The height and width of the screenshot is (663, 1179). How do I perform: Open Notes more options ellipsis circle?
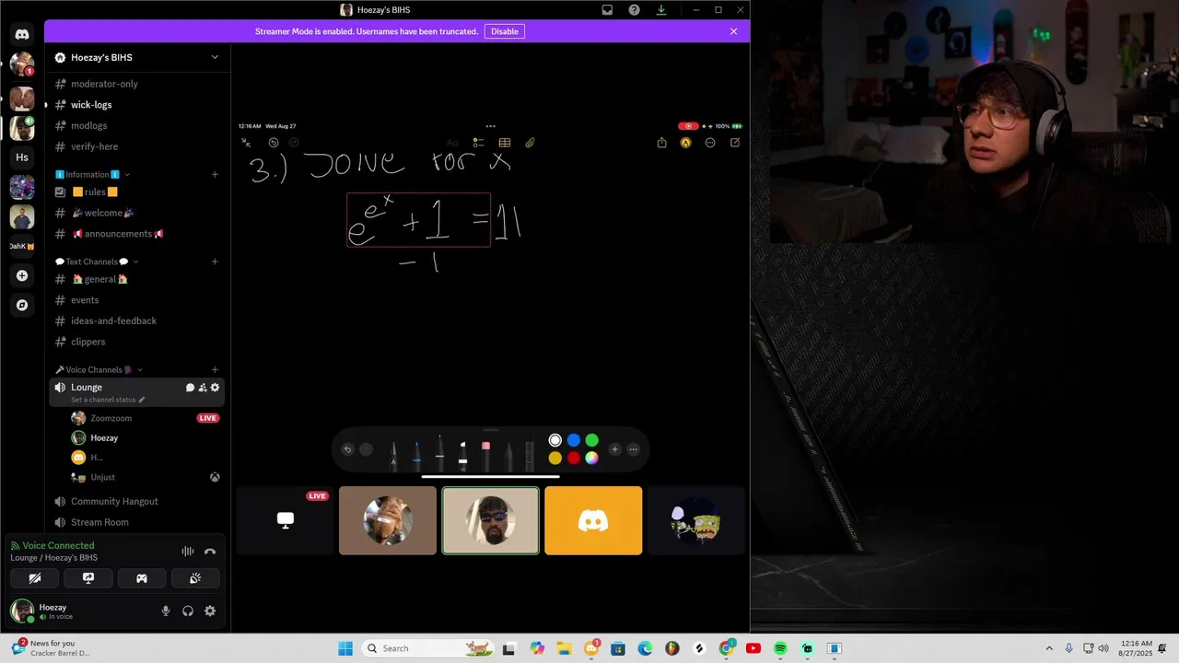pyautogui.click(x=710, y=143)
